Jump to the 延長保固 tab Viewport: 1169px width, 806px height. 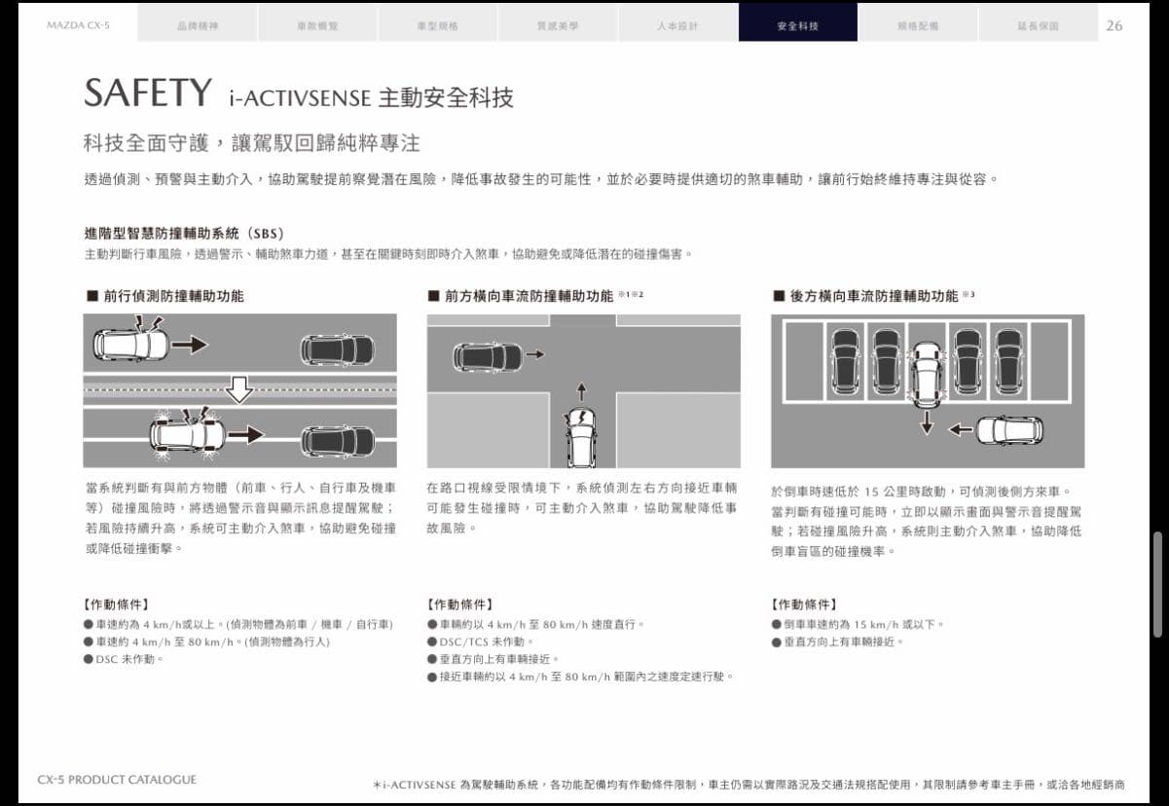[x=1038, y=25]
